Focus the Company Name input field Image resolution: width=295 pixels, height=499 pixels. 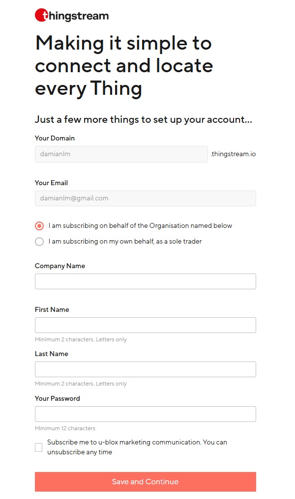[145, 281]
